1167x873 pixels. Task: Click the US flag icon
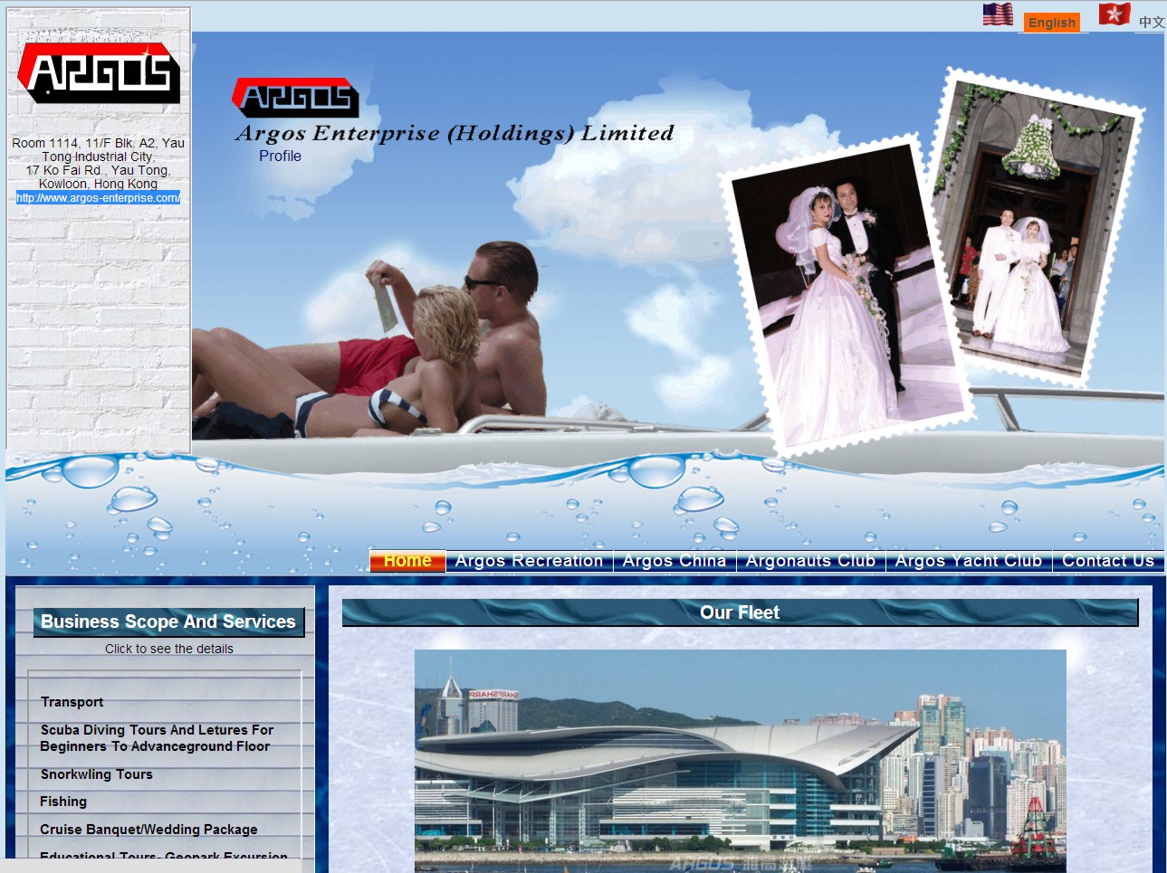click(x=998, y=14)
